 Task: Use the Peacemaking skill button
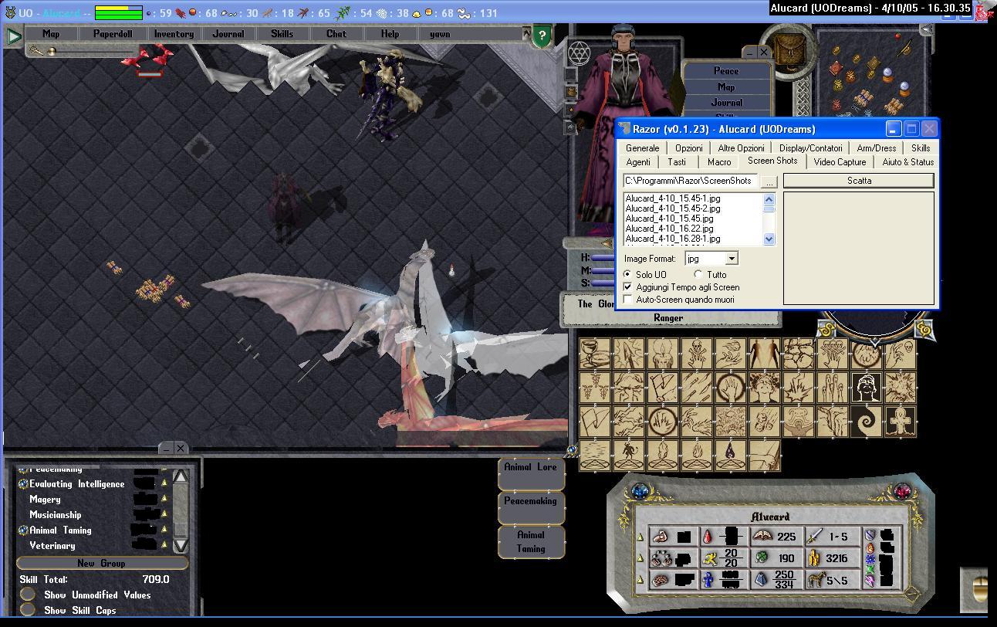coord(530,507)
